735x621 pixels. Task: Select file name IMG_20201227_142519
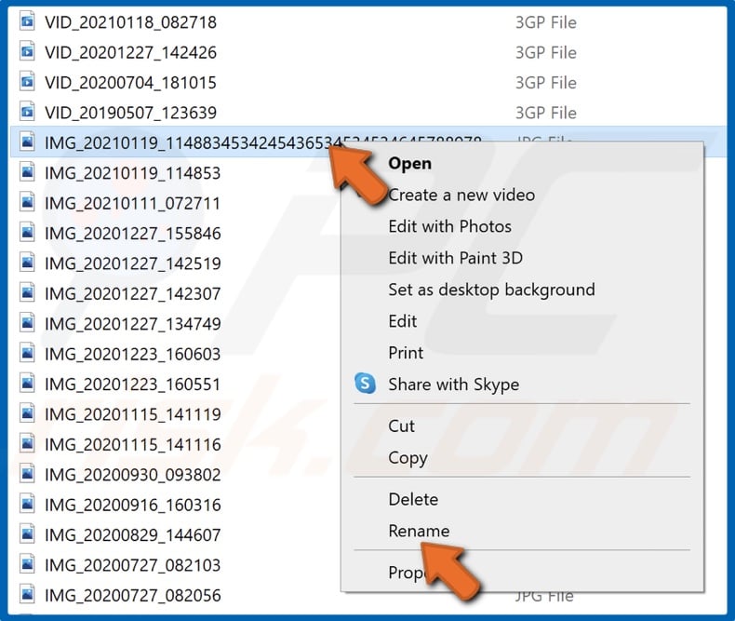[133, 263]
